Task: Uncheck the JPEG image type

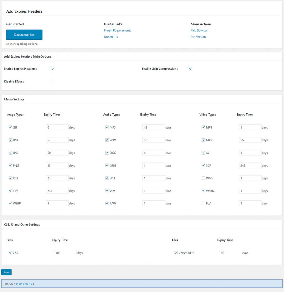Action: [x=11, y=140]
